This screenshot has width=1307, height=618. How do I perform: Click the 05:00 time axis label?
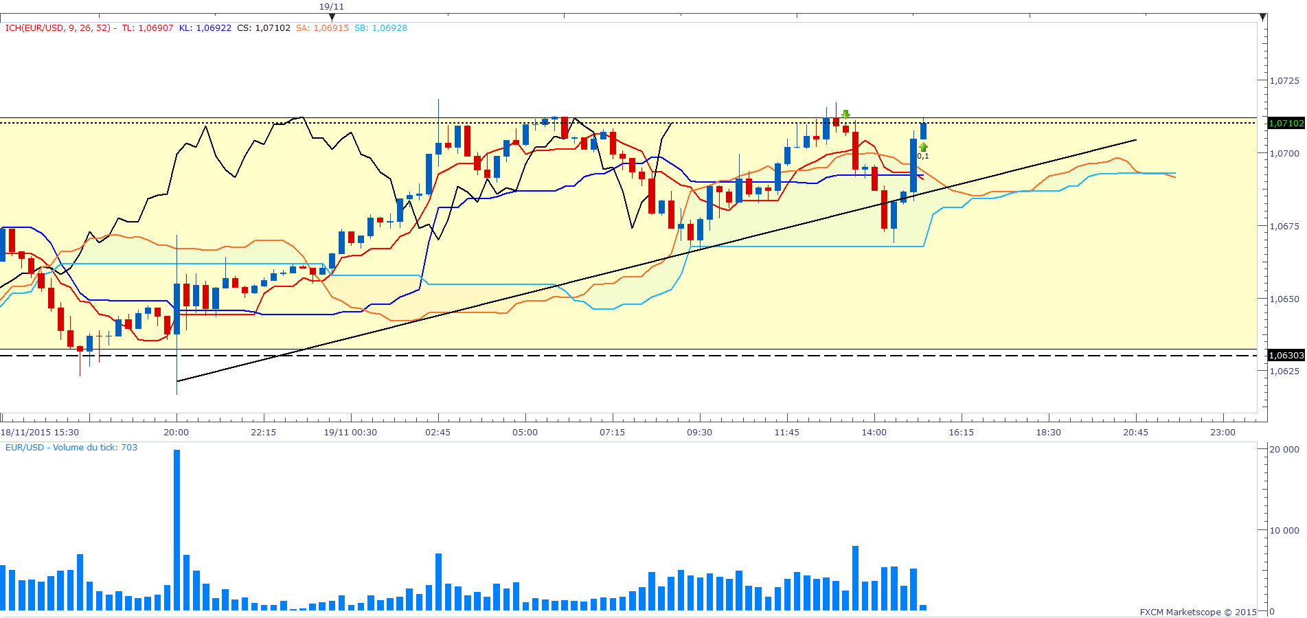pyautogui.click(x=525, y=433)
